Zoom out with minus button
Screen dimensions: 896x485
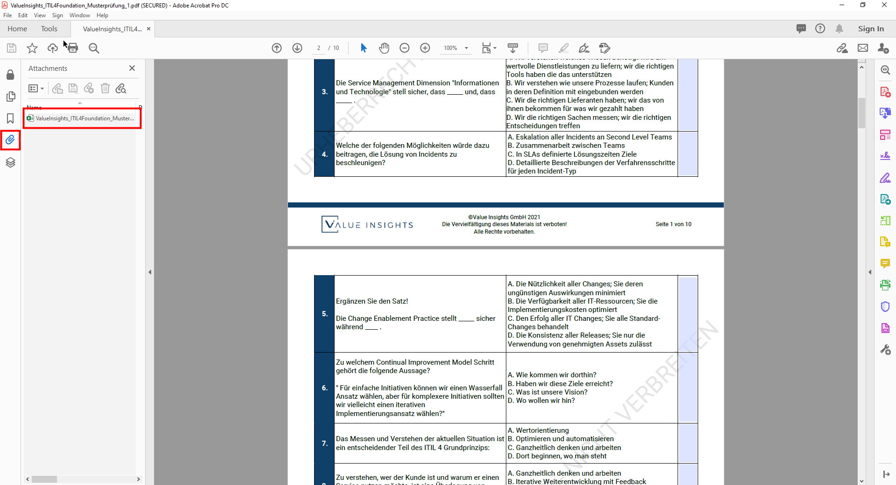click(405, 48)
